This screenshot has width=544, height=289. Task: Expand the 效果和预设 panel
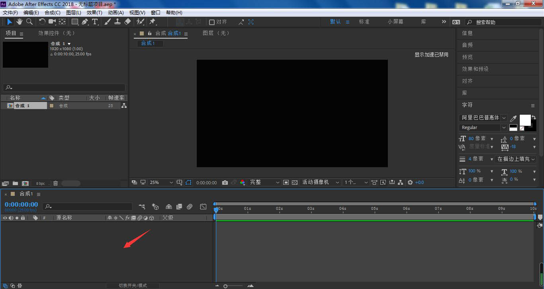[475, 69]
